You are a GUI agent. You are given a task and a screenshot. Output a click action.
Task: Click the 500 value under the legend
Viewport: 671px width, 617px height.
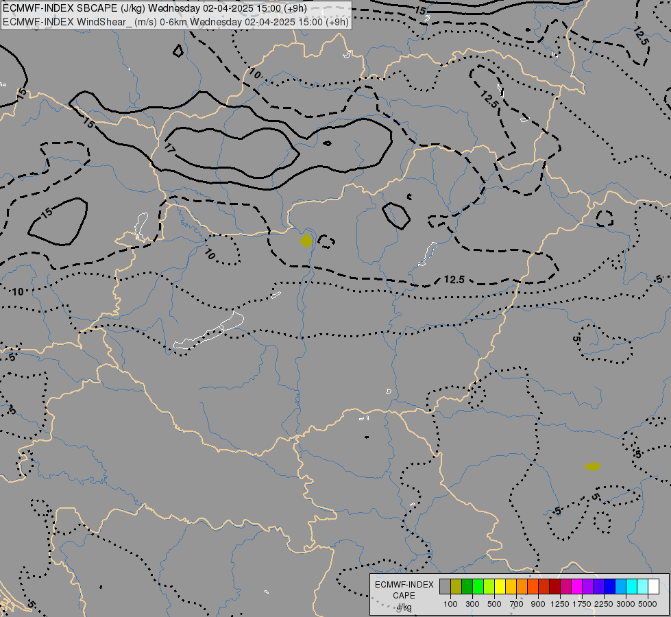pos(494,604)
